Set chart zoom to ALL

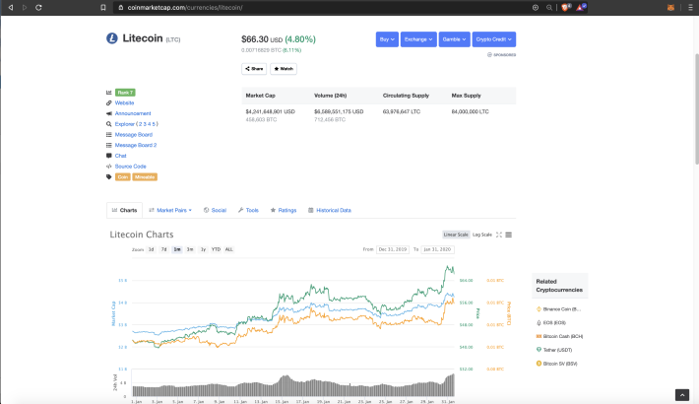click(229, 249)
